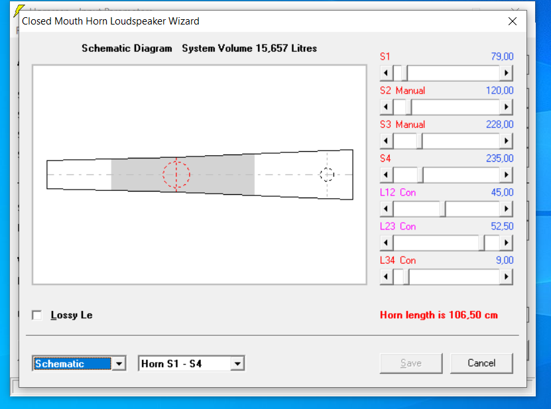Enable the Lossy Le checkbox
Viewport: 551px width, 409px height.
(37, 315)
